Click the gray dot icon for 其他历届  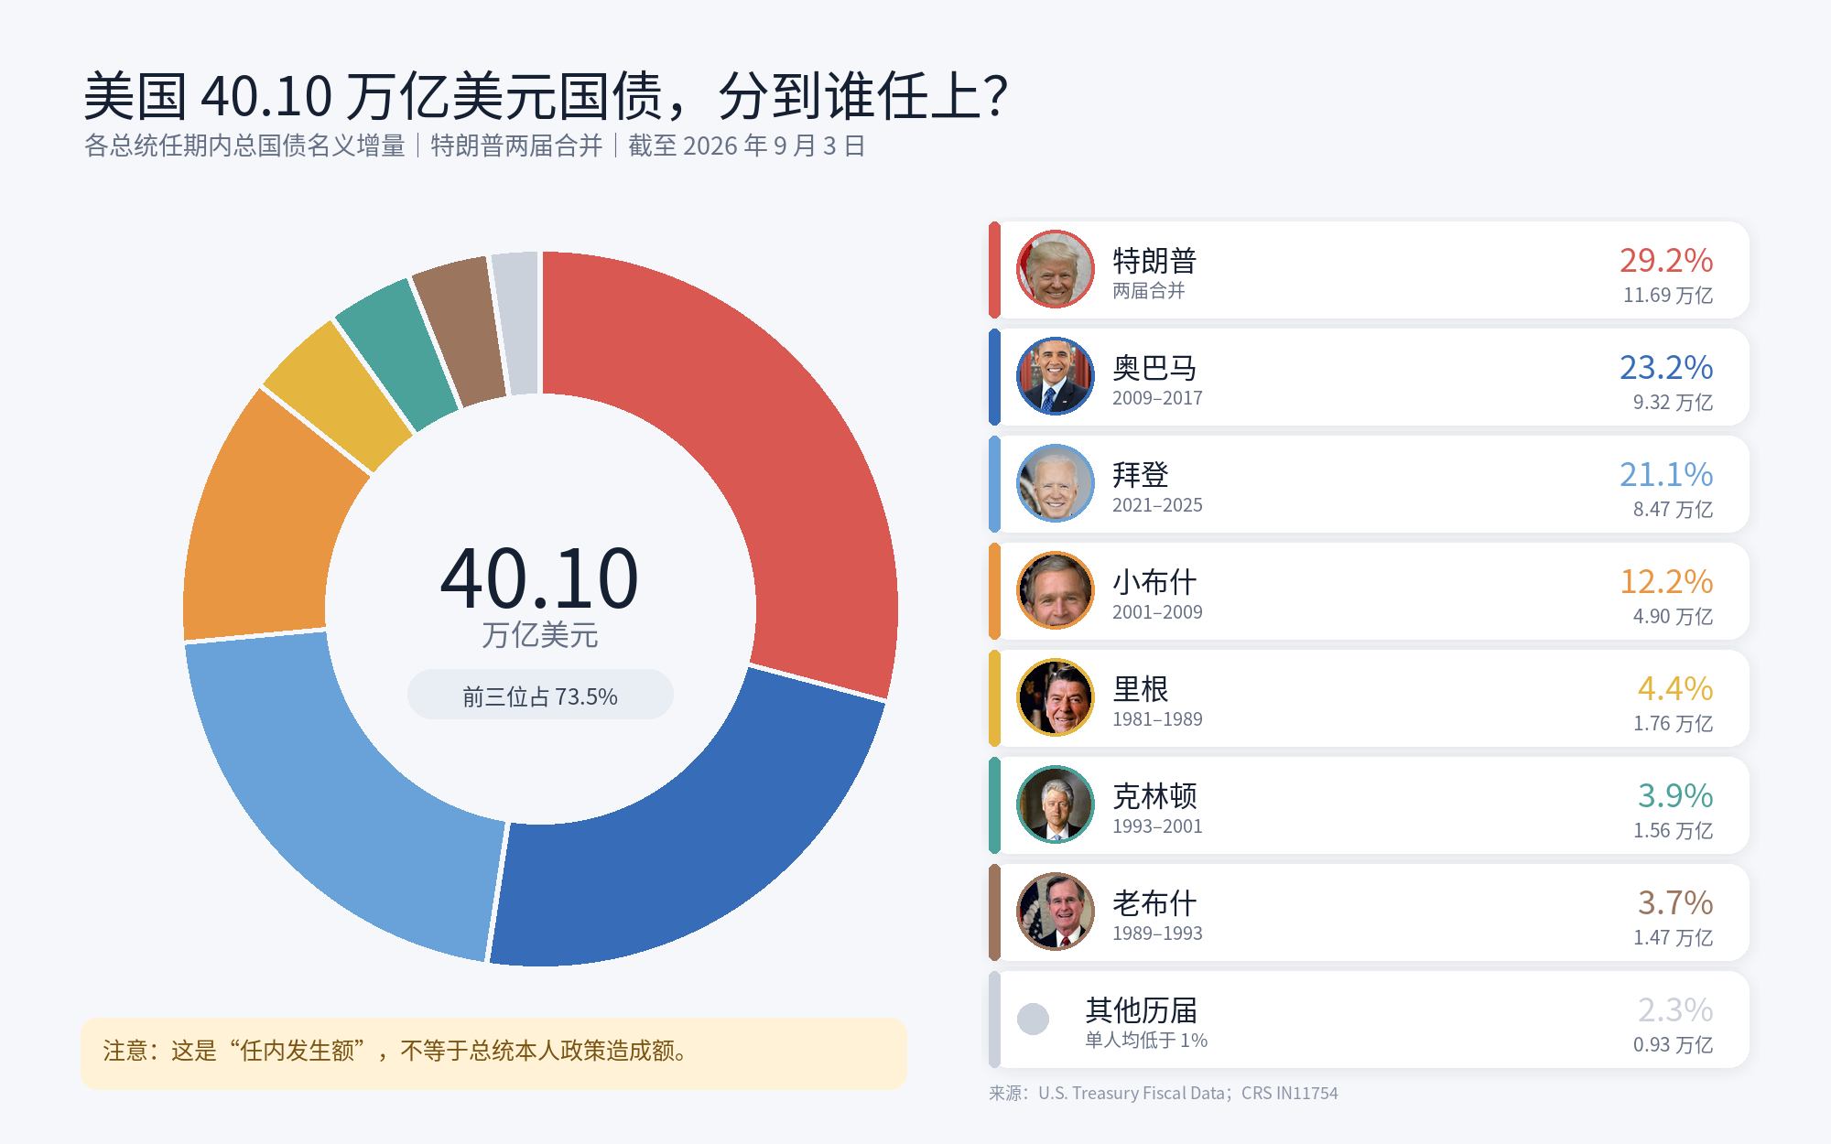click(1033, 1019)
